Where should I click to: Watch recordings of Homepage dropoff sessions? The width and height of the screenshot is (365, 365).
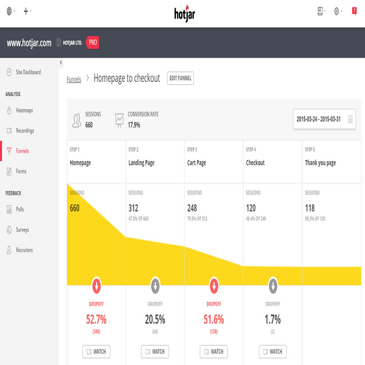coord(96,351)
